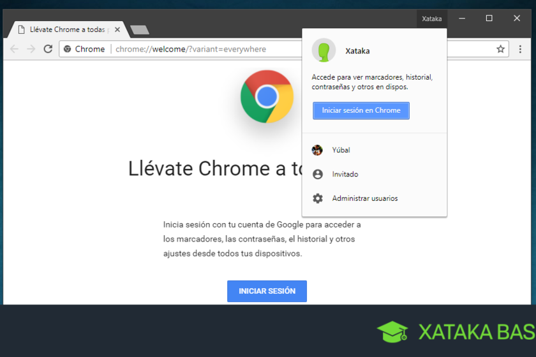Viewport: 536px width, 357px height.
Task: Click Iniciar sesión en Chrome button
Action: 361,110
